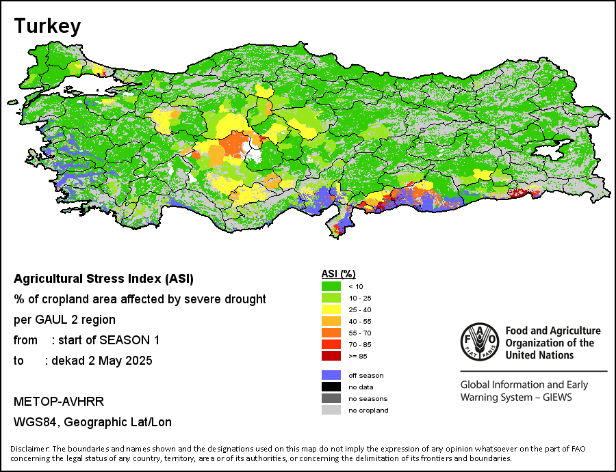This screenshot has height=472, width=616.
Task: Click the 'ASI (%)' legend heading
Action: point(338,274)
